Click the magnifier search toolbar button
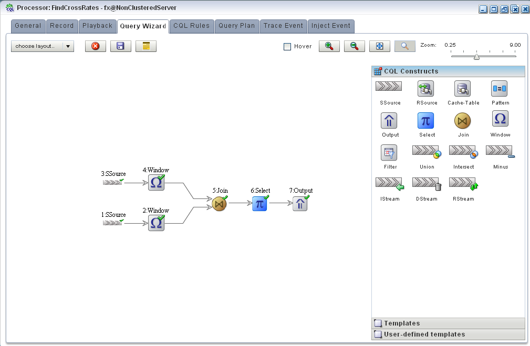Viewport: 530px width, 346px height. (x=405, y=46)
